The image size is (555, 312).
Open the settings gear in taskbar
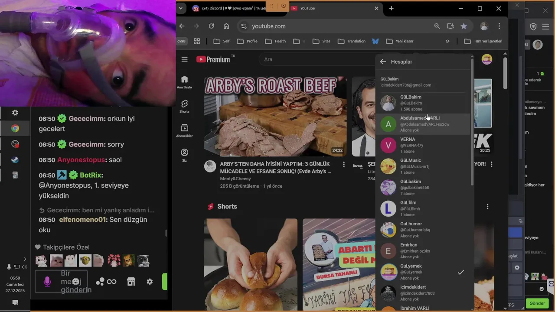click(15, 113)
